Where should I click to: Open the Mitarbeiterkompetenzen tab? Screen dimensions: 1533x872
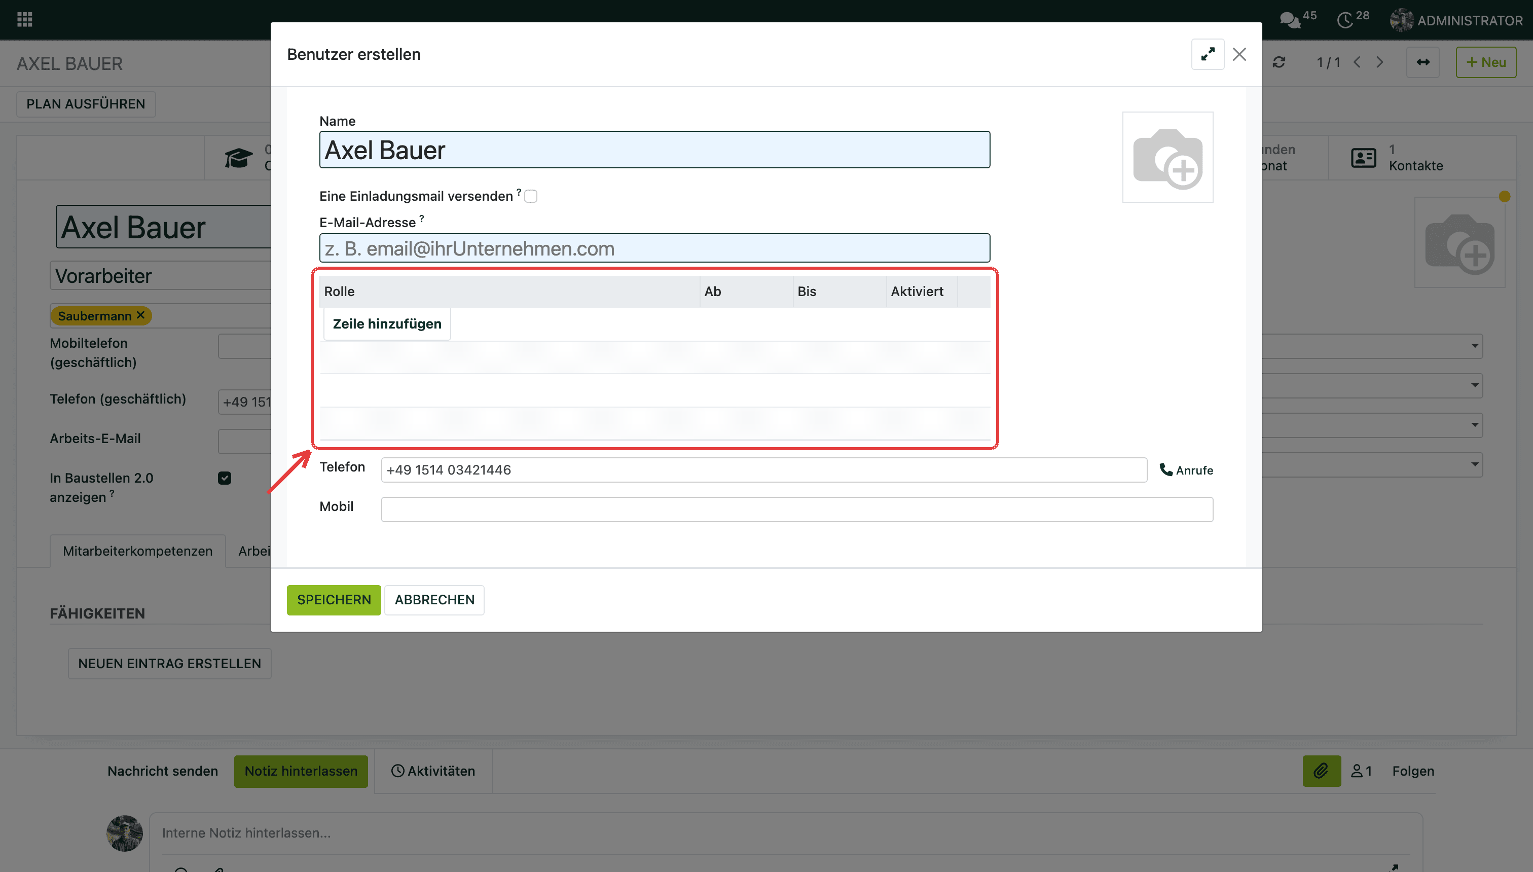[138, 551]
